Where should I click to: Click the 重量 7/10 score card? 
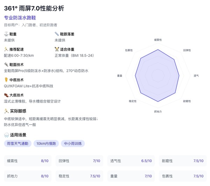[131, 176]
